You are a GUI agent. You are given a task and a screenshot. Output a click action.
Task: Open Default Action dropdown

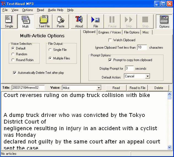click(148, 76)
